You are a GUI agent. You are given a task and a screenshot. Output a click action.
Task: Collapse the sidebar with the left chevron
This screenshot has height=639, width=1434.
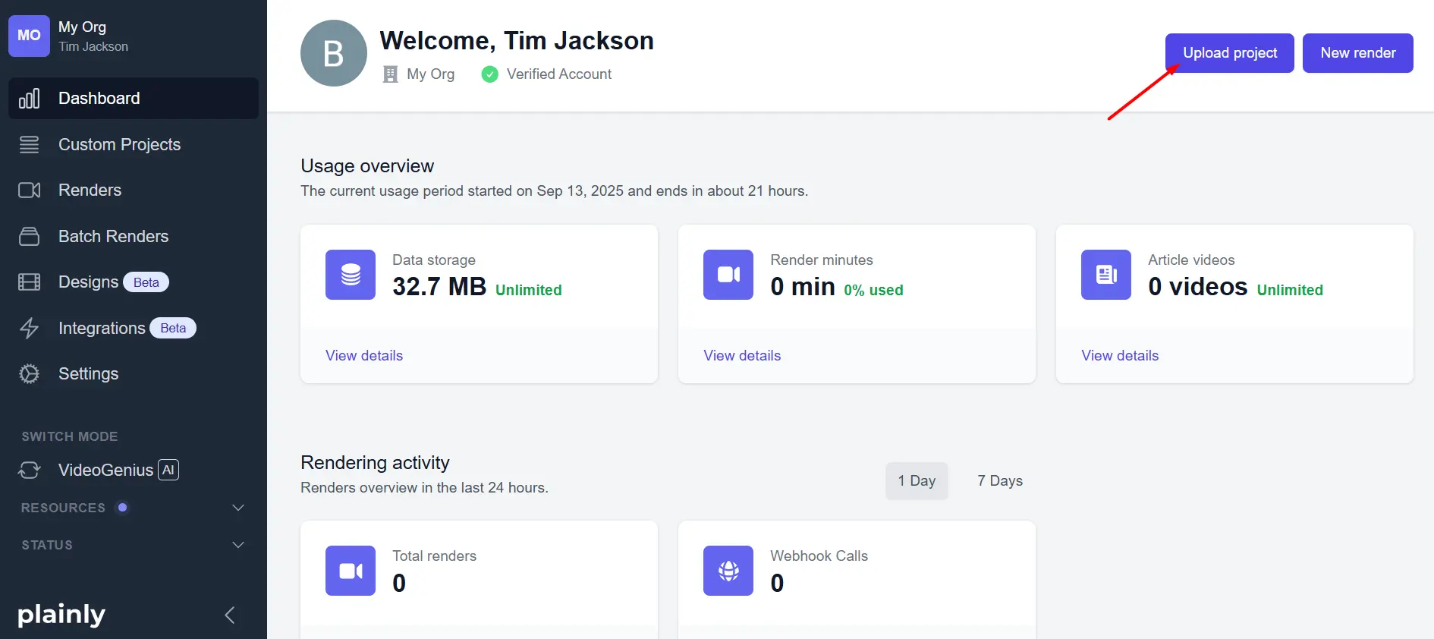coord(230,615)
